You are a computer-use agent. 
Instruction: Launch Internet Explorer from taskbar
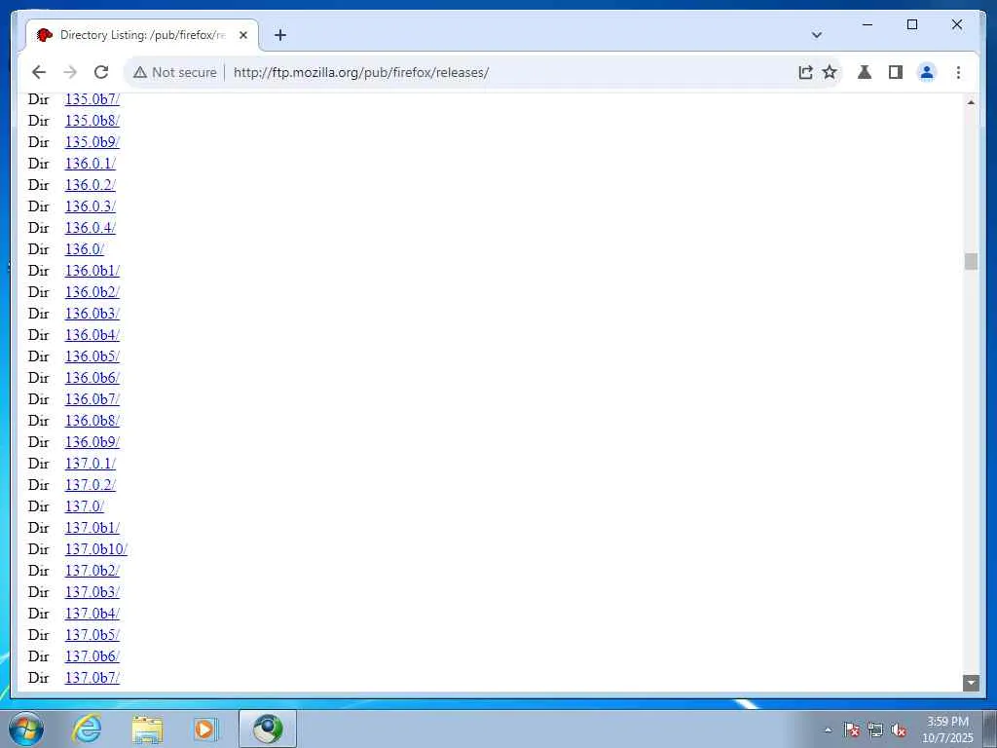click(87, 729)
